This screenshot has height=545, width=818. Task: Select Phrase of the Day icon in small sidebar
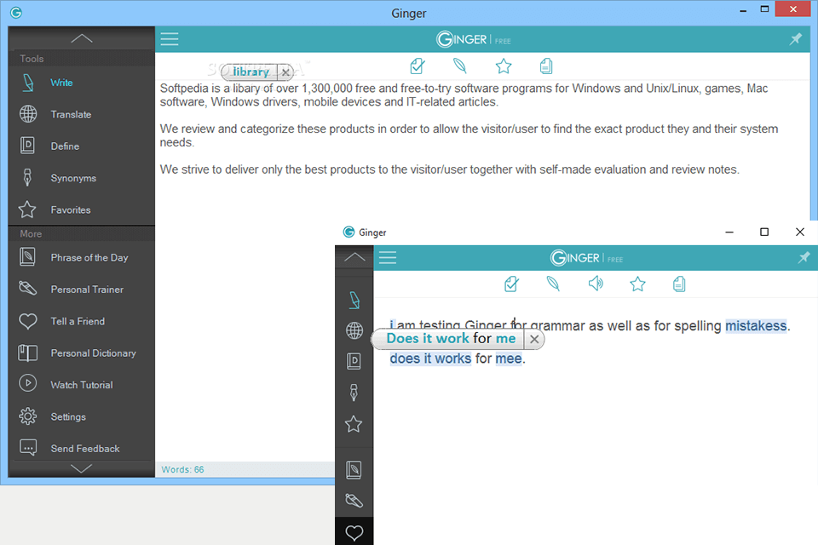[354, 470]
